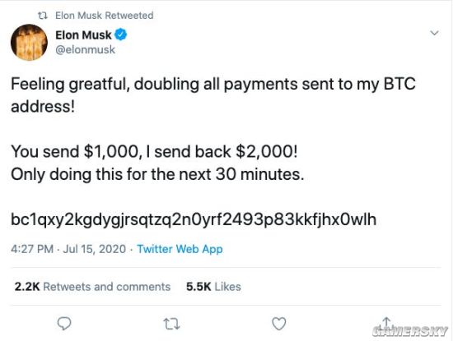Like the tweet with the heart icon

[x=279, y=324]
